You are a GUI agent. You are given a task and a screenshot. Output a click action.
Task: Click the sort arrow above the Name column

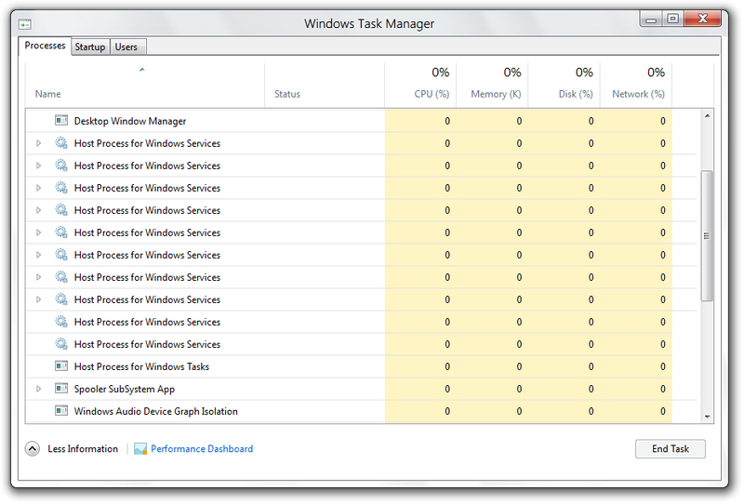click(142, 70)
